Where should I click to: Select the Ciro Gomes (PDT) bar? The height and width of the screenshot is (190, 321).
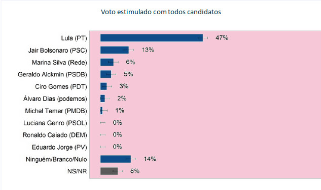tap(103, 86)
